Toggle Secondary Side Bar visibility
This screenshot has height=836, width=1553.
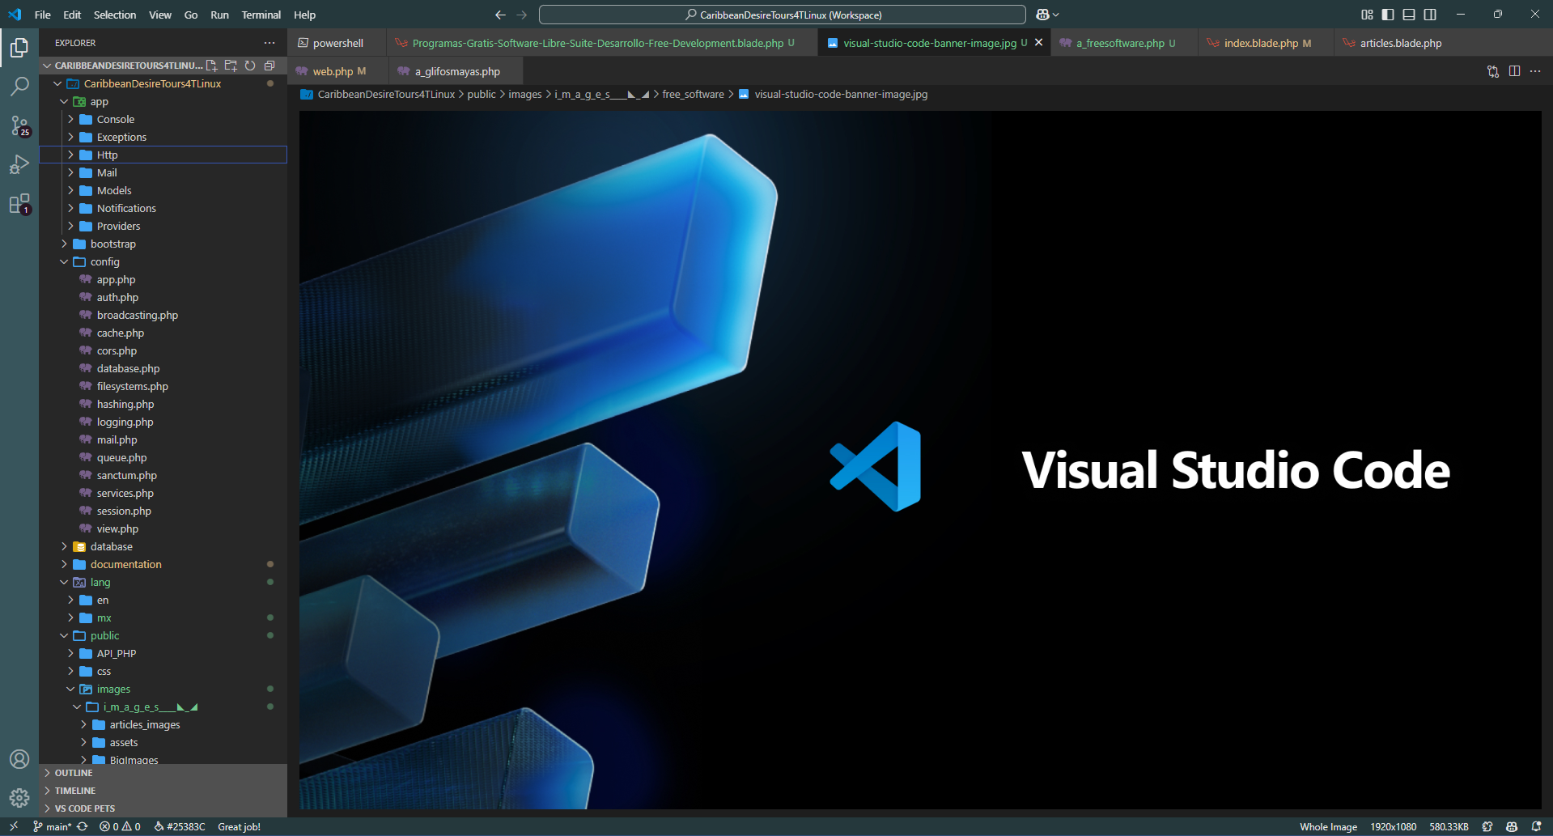pyautogui.click(x=1430, y=15)
